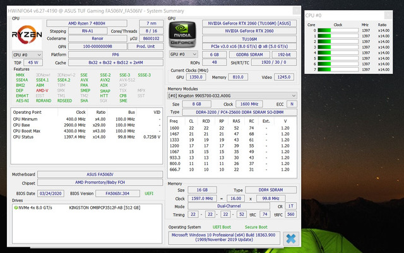This screenshot has height=253, width=404.
Task: Click the Video clock 1245.0 field
Action: click(x=284, y=77)
